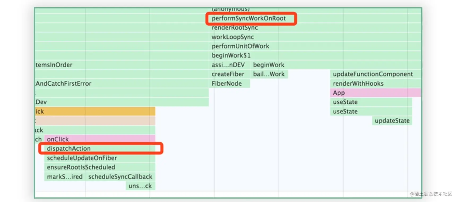Select the uns...ck call frame
Image resolution: width=458 pixels, height=202 pixels.
click(140, 186)
